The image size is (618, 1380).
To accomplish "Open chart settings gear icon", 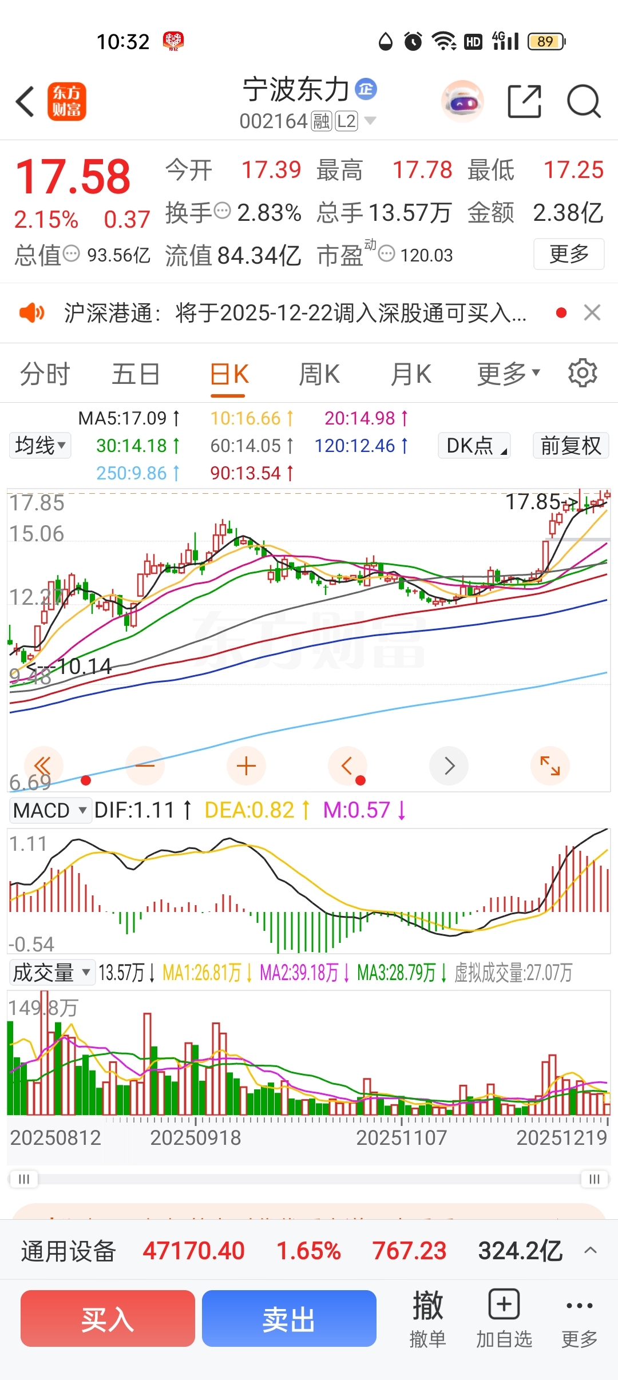I will coord(583,373).
